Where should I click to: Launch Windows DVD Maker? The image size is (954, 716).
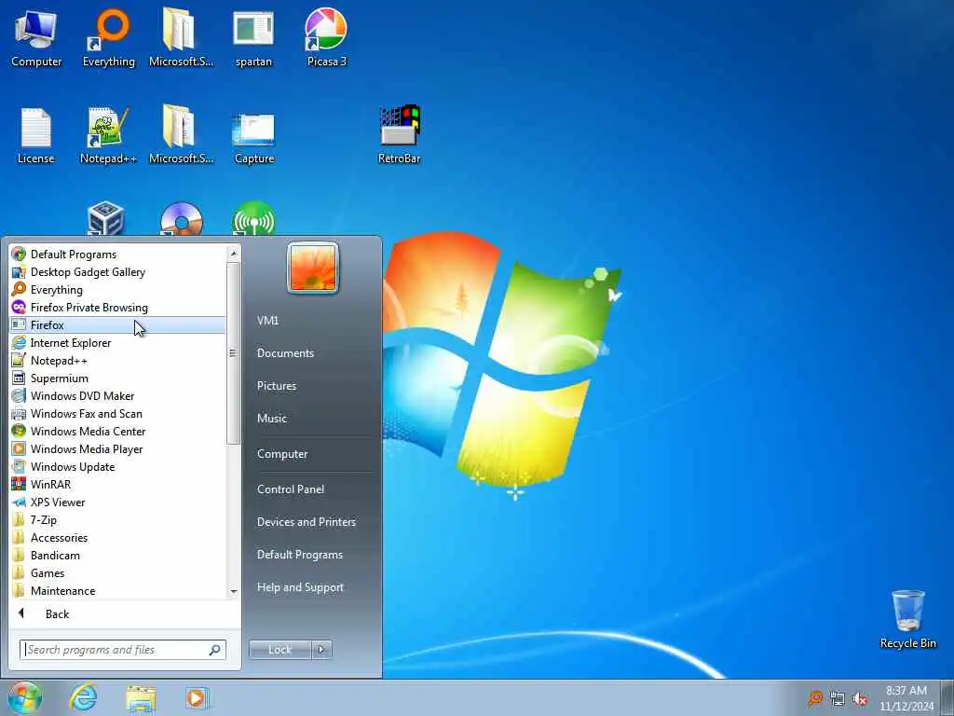click(118, 395)
